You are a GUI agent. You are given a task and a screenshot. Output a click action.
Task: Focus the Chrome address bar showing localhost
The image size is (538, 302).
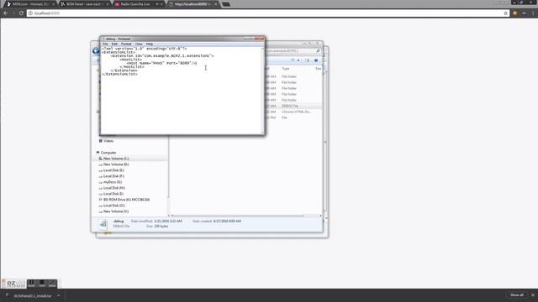coord(267,13)
